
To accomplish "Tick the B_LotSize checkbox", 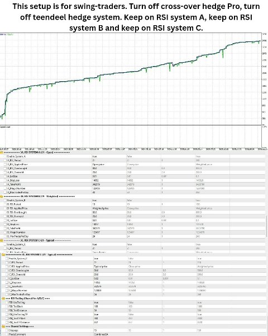I will pos(5,220).
